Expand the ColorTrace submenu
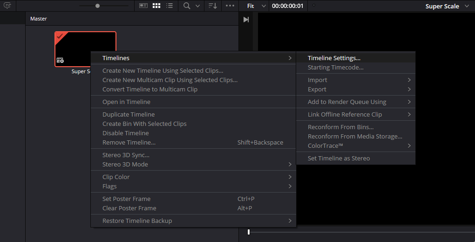The height and width of the screenshot is (242, 475). tap(356, 146)
